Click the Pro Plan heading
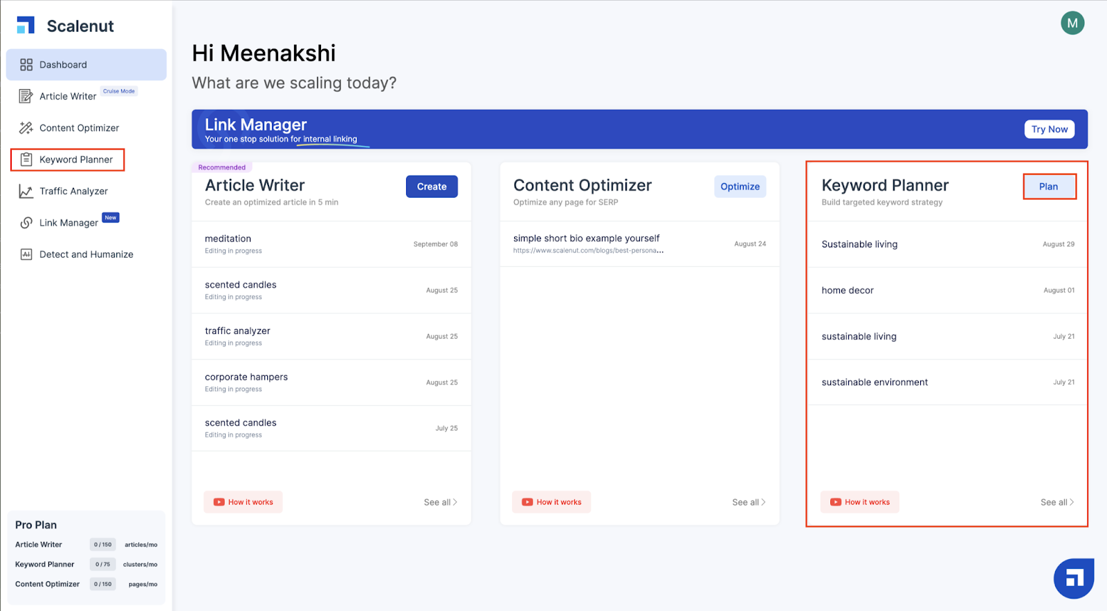 36,525
